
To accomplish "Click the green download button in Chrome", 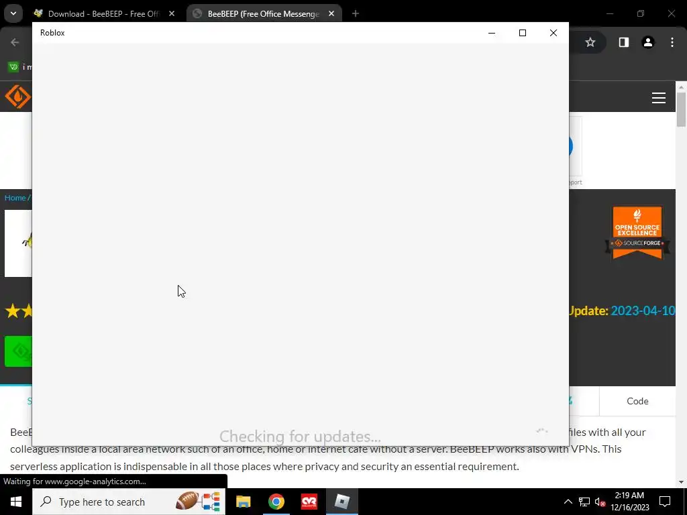I will click(x=18, y=351).
